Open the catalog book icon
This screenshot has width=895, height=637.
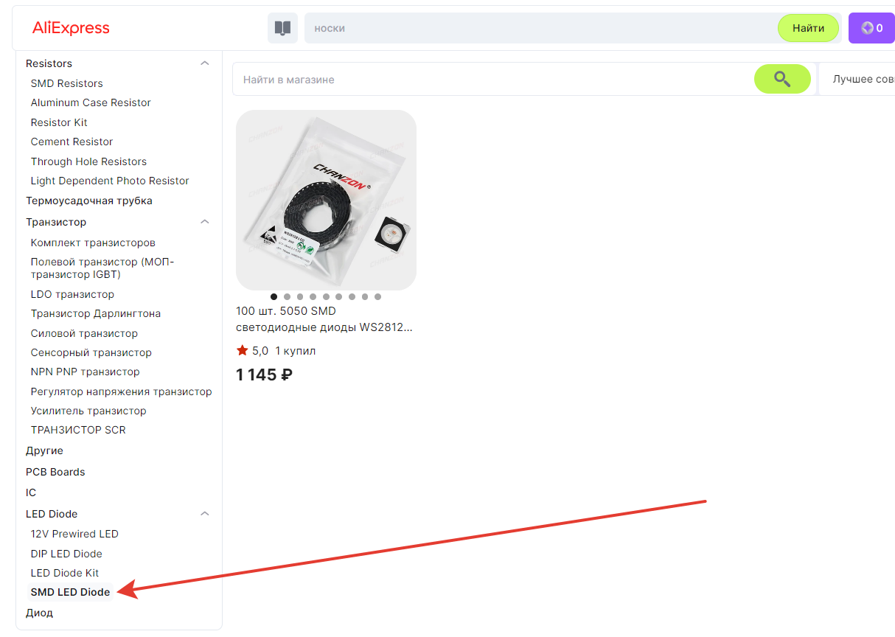pos(282,28)
